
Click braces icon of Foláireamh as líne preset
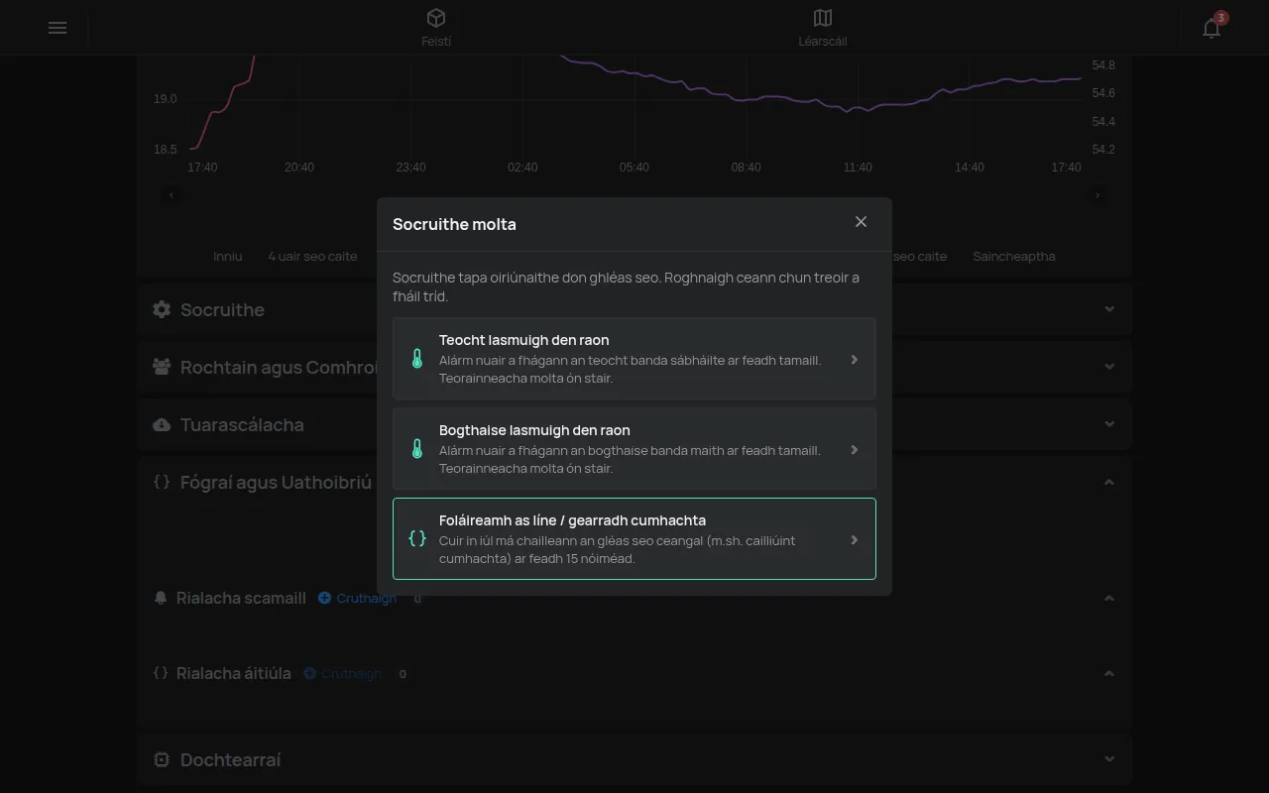point(417,538)
